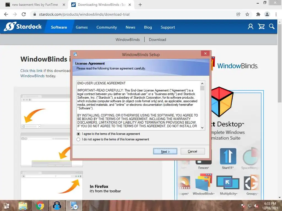Open a new browser tab
Screen dimensions: 282x211
click(x=140, y=5)
